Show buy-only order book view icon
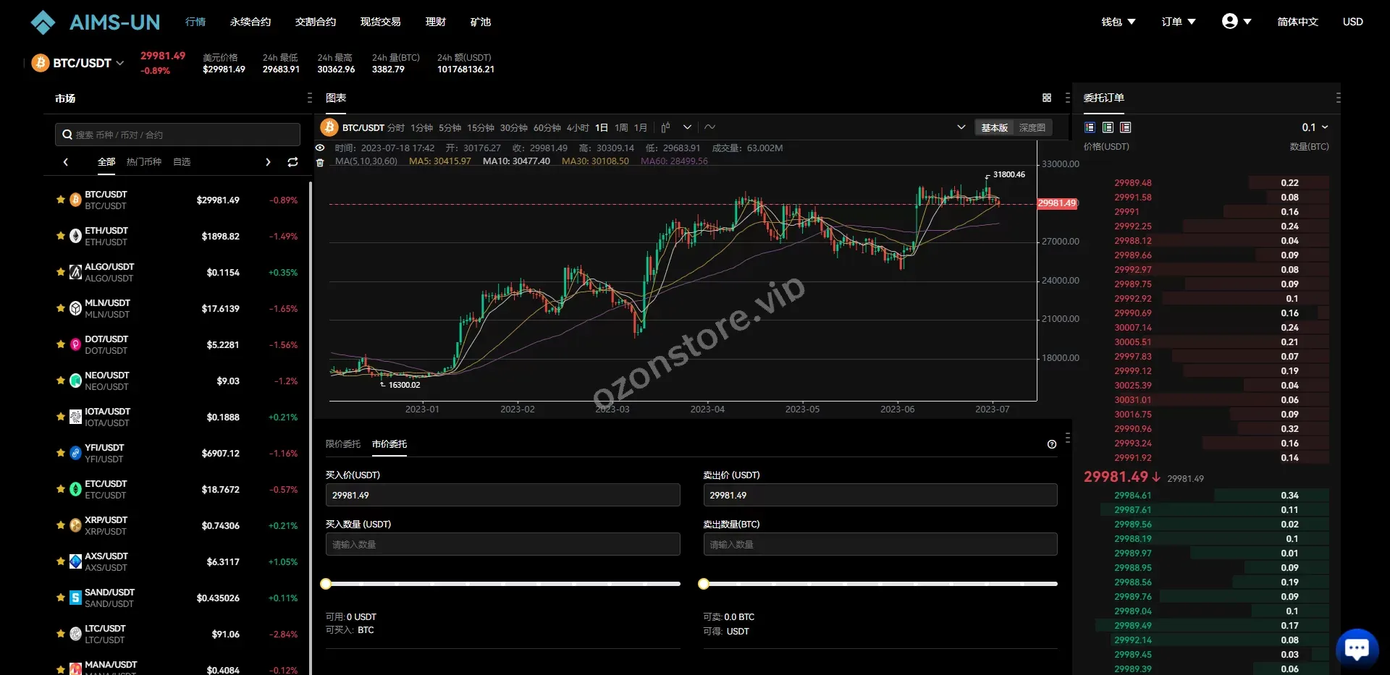This screenshot has height=675, width=1390. point(1108,127)
